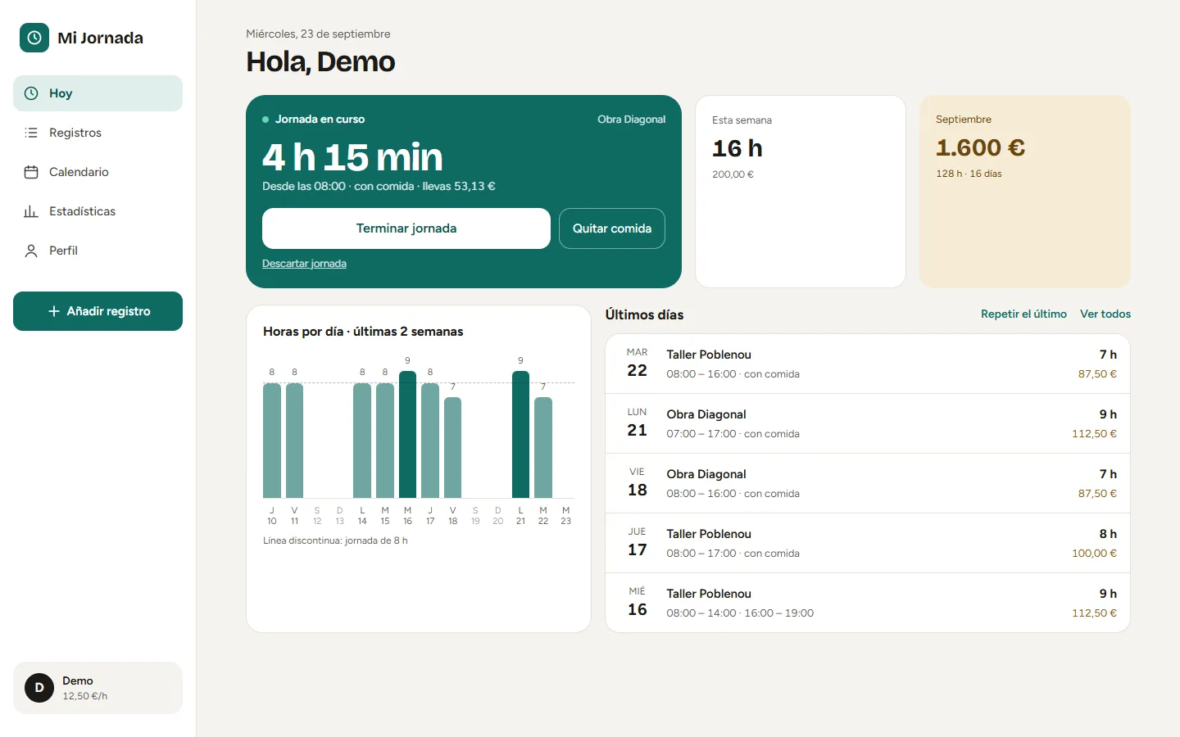Click the Añadir registro button

pos(98,311)
